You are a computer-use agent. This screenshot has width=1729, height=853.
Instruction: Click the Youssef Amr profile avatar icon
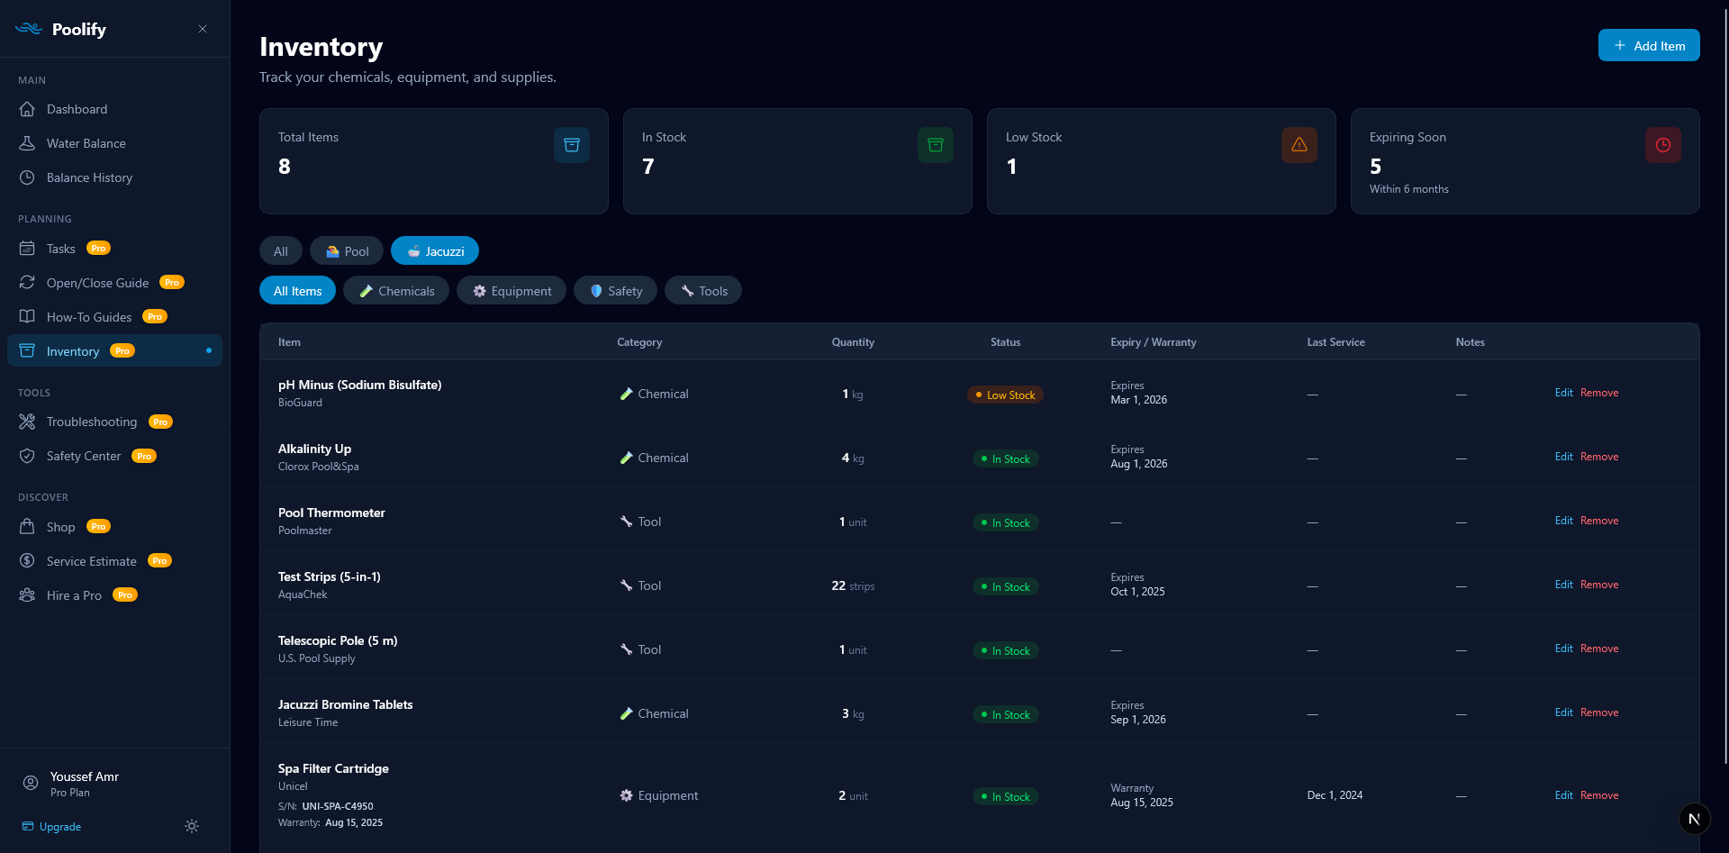(31, 783)
